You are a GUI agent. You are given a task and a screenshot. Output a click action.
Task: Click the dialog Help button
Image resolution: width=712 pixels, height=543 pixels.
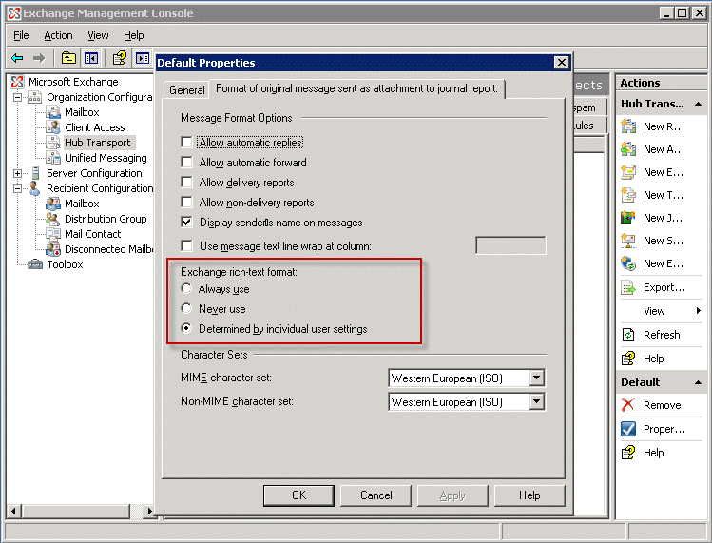coord(529,495)
